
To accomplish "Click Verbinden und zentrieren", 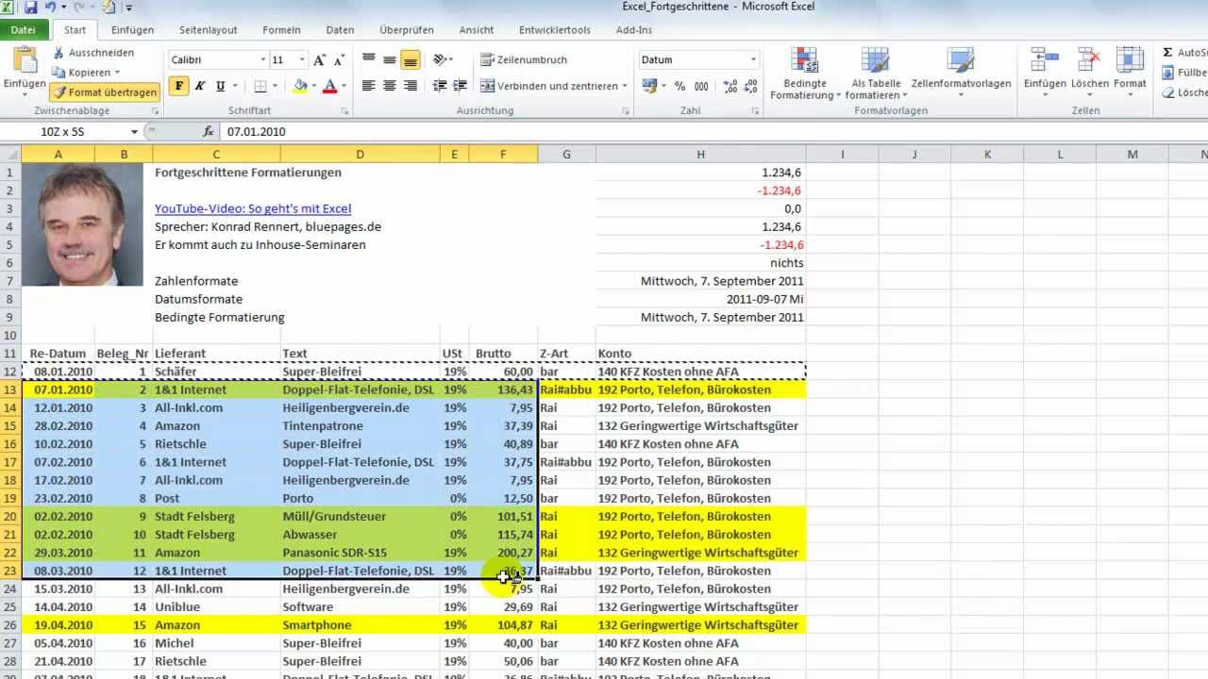I will point(548,86).
